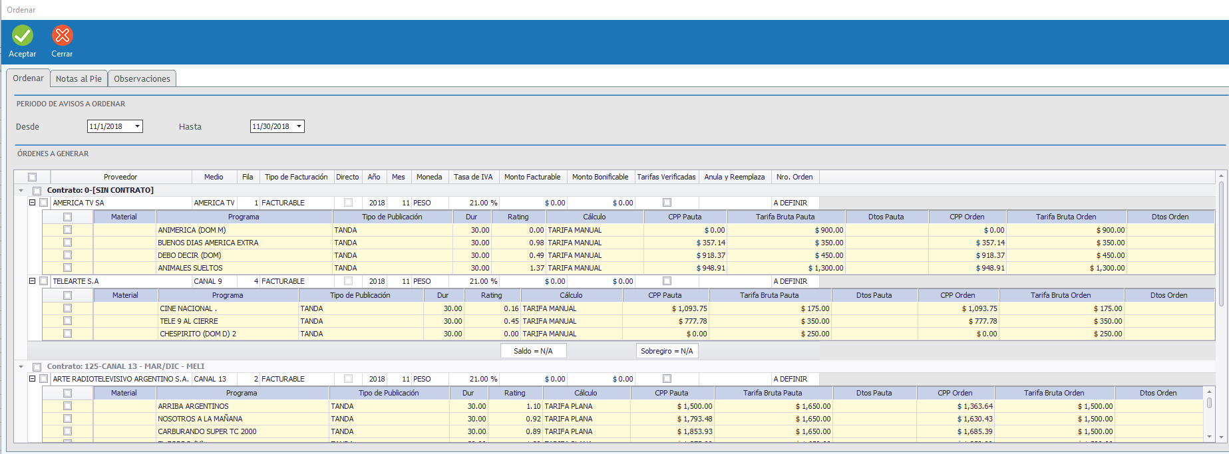1229x454 pixels.
Task: Sort by the Monto Facturable column header
Action: [532, 177]
